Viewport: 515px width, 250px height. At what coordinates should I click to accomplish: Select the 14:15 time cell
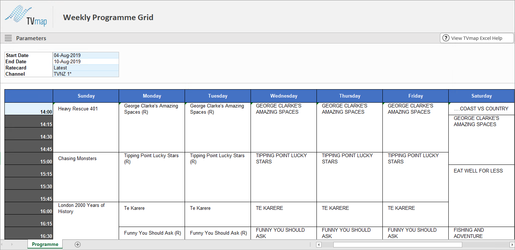29,121
